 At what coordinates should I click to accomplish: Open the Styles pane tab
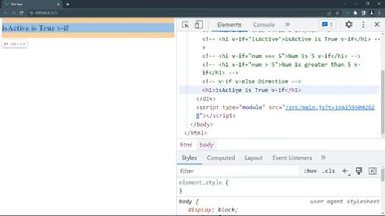189,158
